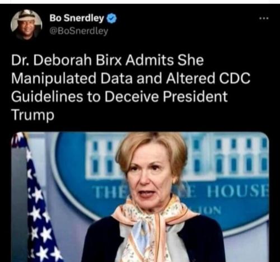Open the three-dot more options menu
This screenshot has width=280, height=262.
pyautogui.click(x=264, y=18)
